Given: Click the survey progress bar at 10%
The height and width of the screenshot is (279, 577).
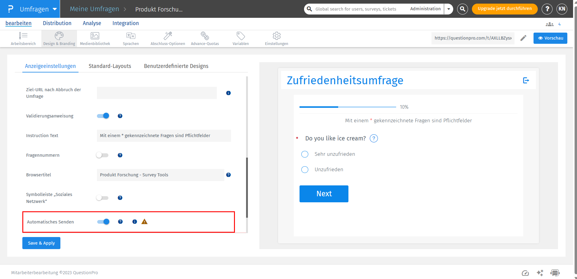Looking at the screenshot, I should [348, 107].
